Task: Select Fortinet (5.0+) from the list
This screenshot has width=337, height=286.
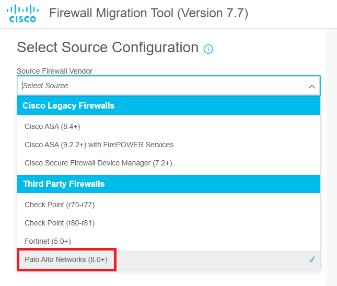Action: [169, 241]
